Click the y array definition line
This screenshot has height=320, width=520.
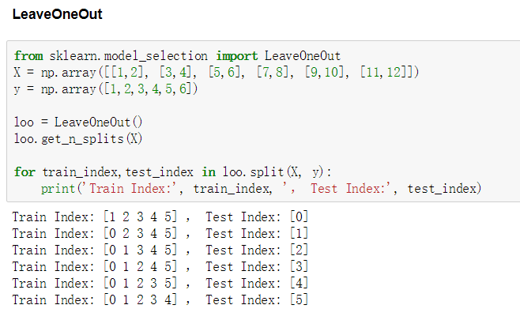coord(105,88)
